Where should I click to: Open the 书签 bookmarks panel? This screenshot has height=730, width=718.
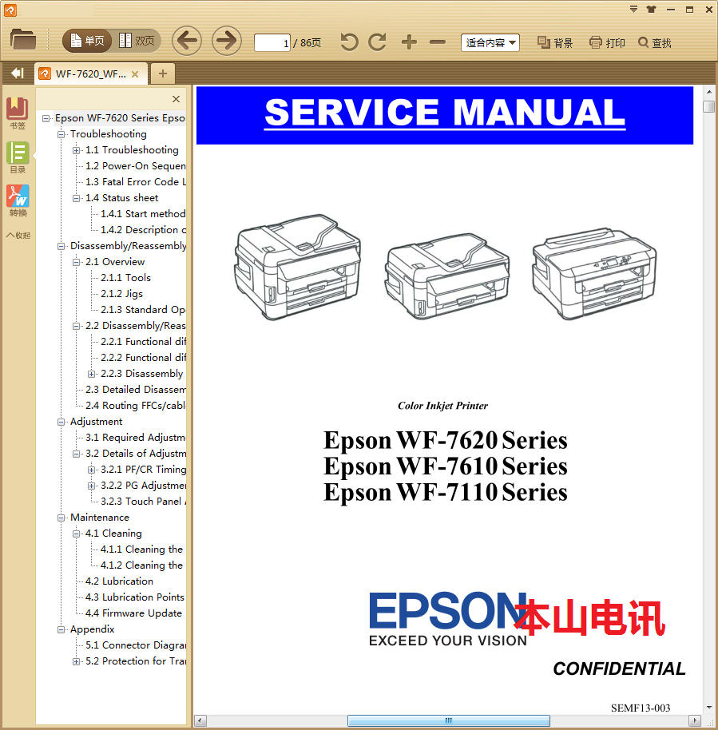tap(18, 113)
